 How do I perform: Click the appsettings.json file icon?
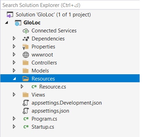point(26,111)
